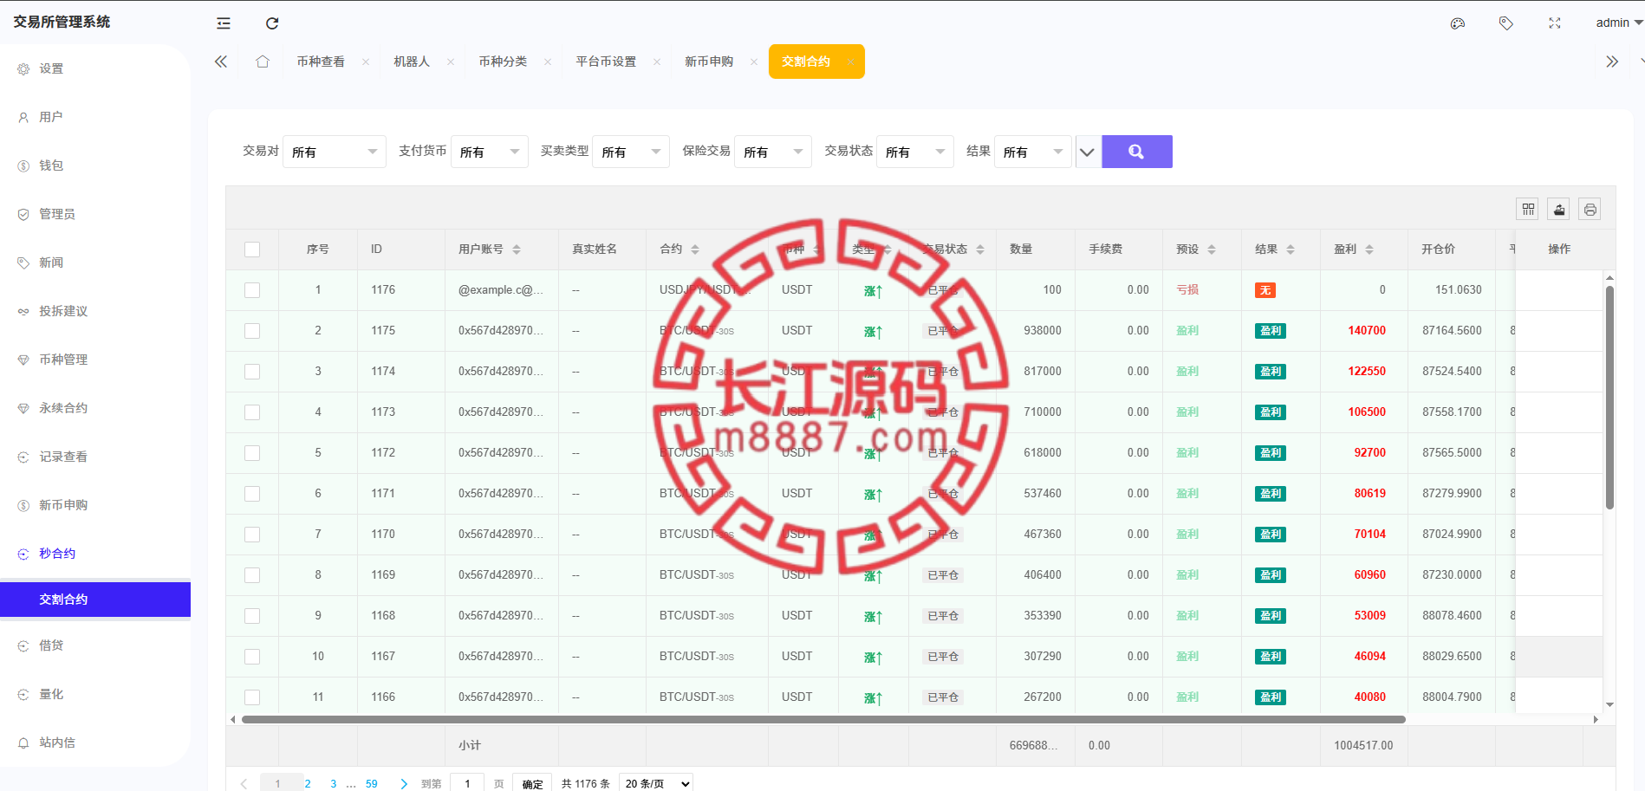Close the 平台币设置 tab
This screenshot has height=791, width=1645.
[657, 62]
